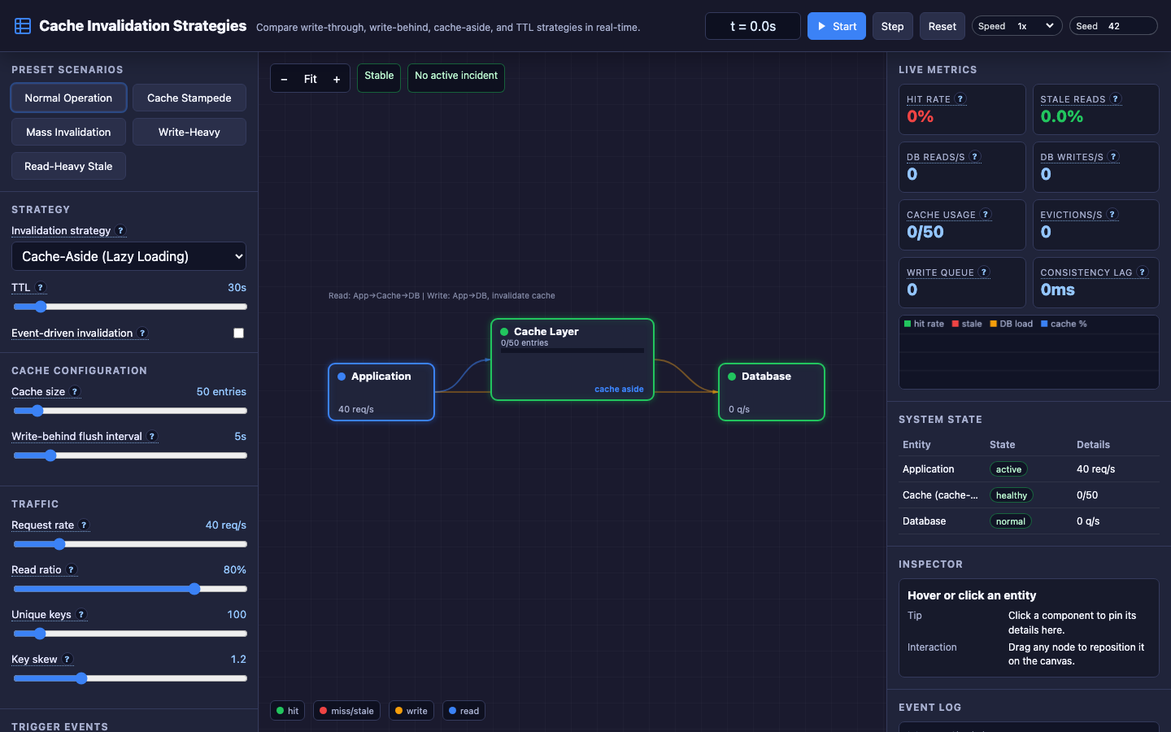Toggle the write legend chip

coord(411,711)
